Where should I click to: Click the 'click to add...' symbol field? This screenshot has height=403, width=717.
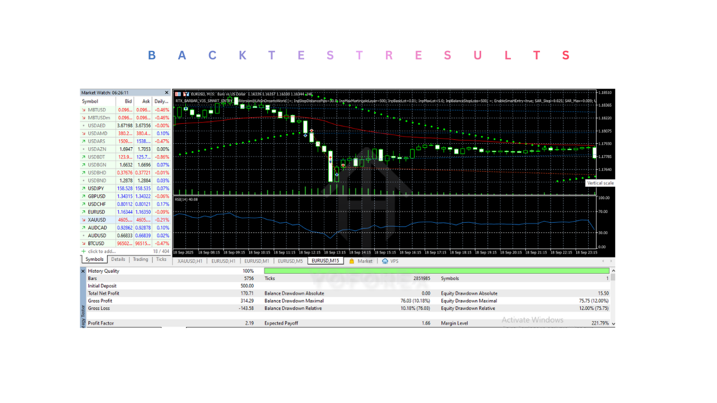[x=104, y=252]
